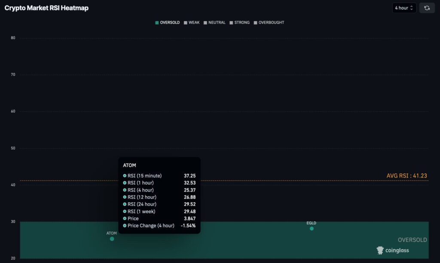Select the EGLD data point dot

coord(312,228)
